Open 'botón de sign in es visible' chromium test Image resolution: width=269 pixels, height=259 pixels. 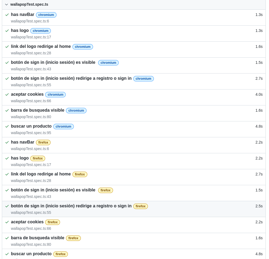53,62
